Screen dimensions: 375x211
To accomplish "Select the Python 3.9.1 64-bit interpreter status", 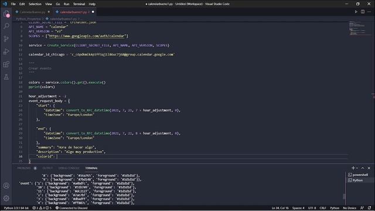I will point(16,208).
